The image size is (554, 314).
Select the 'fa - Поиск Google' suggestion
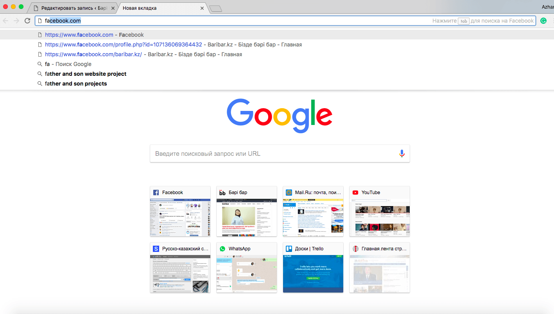(277, 64)
